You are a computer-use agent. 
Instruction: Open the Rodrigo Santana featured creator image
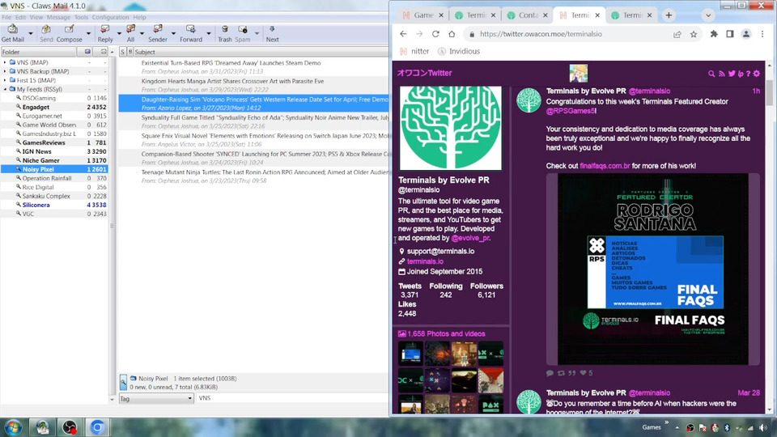pyautogui.click(x=652, y=269)
